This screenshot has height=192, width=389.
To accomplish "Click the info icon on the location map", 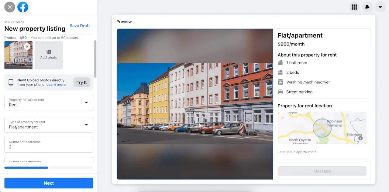I will pos(360,138).
